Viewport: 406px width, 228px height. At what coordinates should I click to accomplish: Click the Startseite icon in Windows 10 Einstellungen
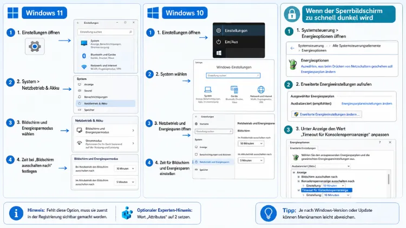pyautogui.click(x=197, y=124)
